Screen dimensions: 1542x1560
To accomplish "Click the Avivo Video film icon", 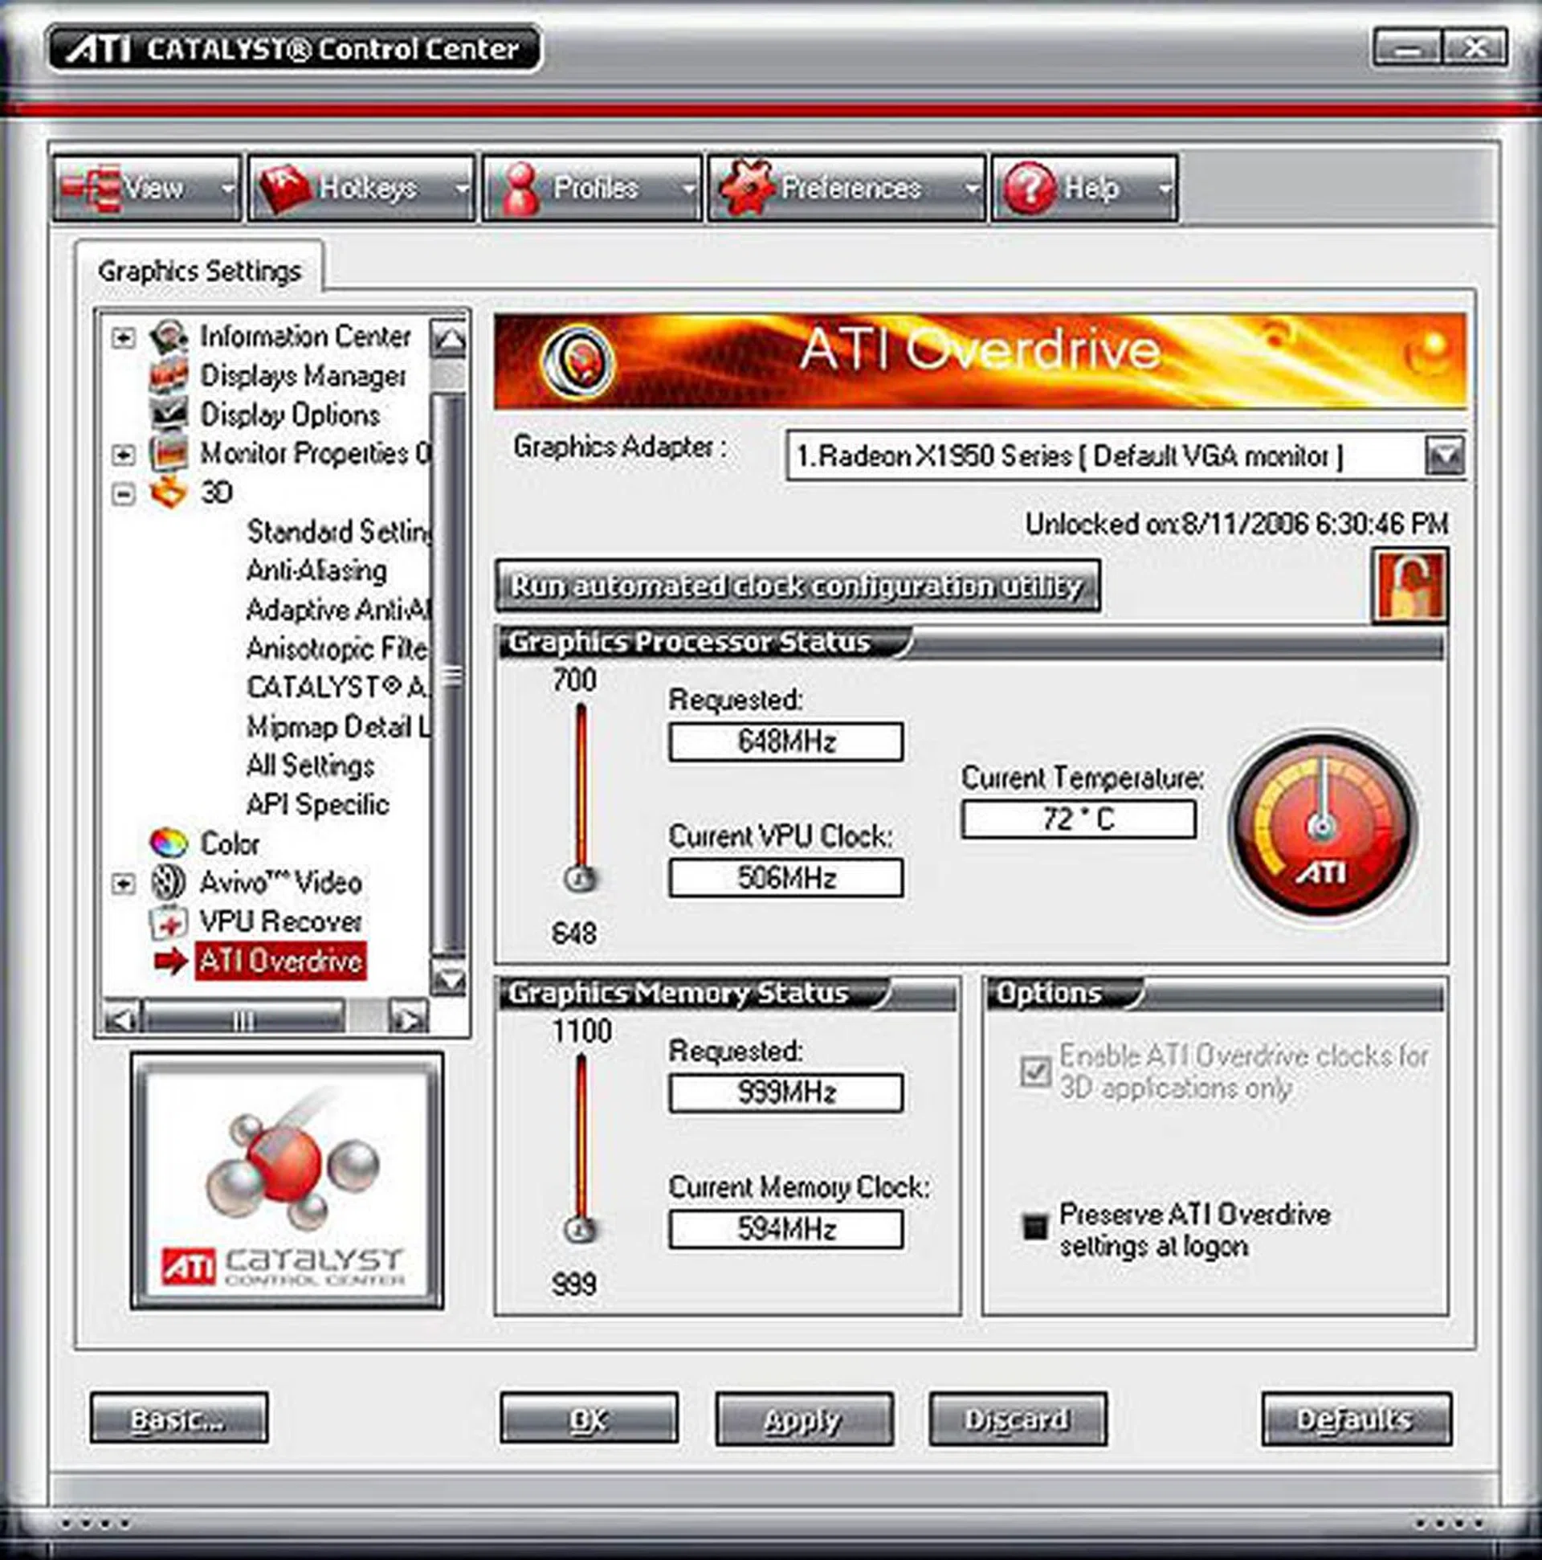I will pyautogui.click(x=168, y=882).
